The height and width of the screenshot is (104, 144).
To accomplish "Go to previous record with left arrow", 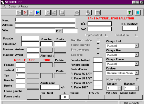I will pos(48,13).
